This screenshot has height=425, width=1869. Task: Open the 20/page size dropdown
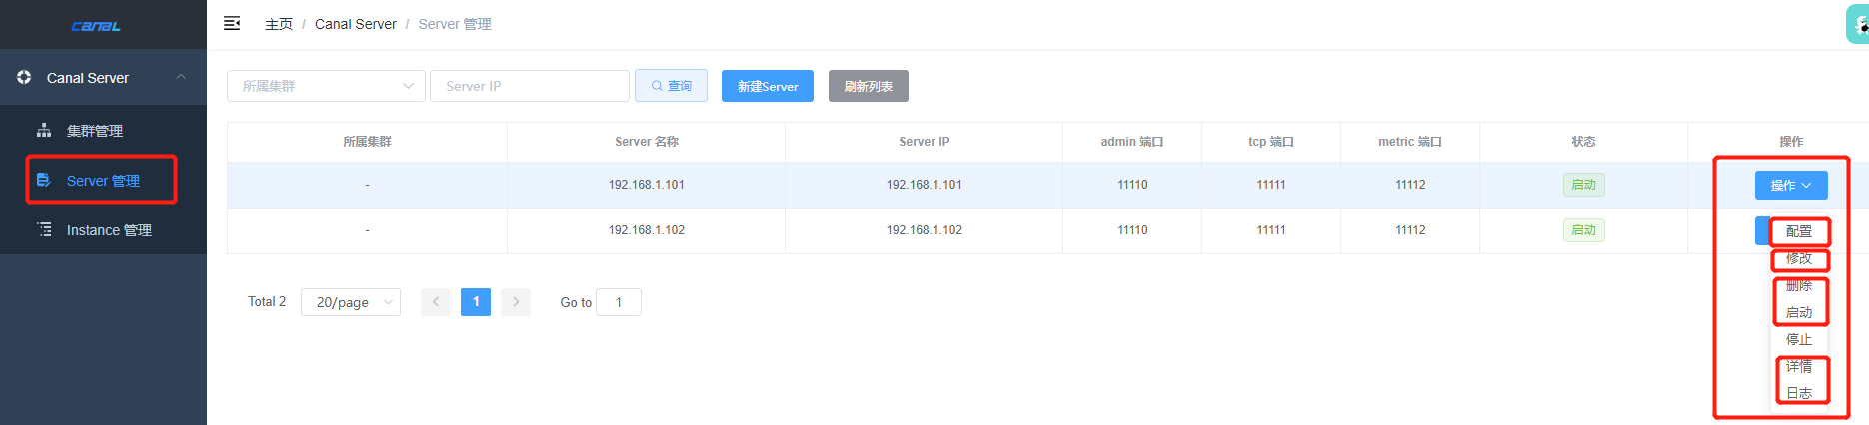pyautogui.click(x=351, y=302)
